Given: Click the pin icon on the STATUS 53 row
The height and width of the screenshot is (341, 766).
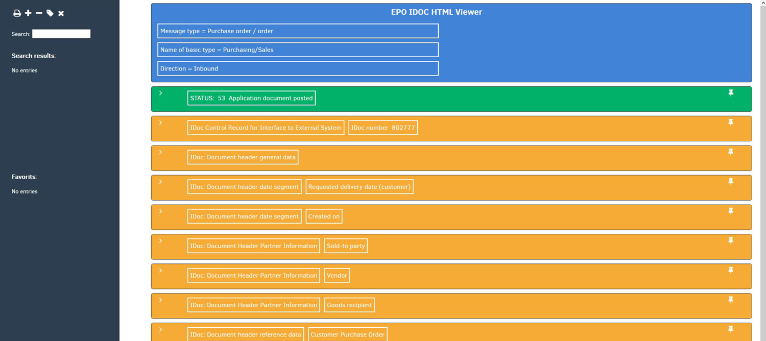Looking at the screenshot, I should point(731,93).
